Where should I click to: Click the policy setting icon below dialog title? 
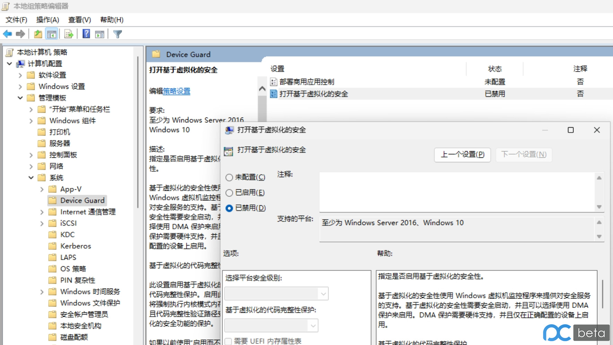click(228, 152)
